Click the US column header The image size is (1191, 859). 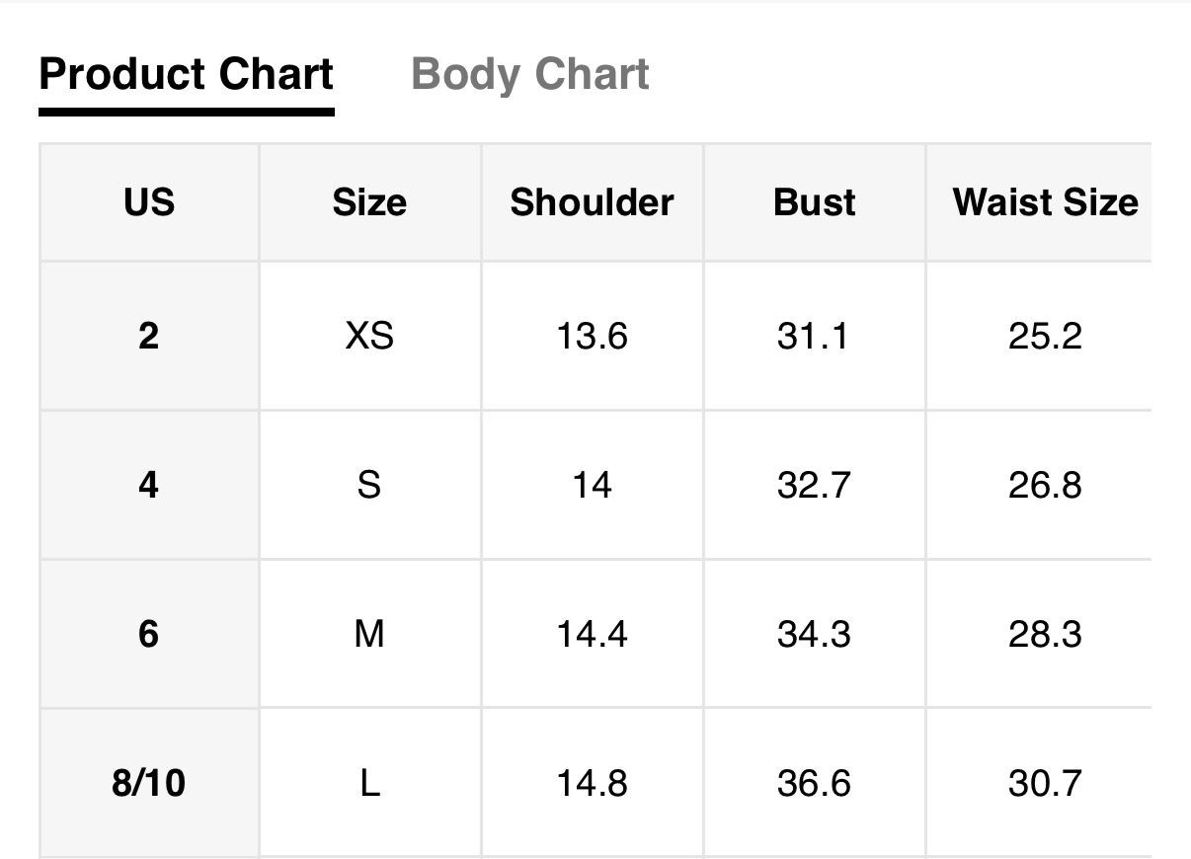(149, 202)
